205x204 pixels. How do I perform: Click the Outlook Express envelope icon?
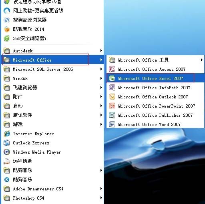[x=7, y=143]
